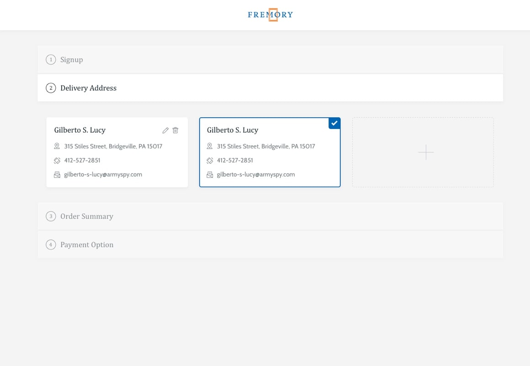
Task: Toggle the blue checkmark on selected address
Action: [334, 123]
